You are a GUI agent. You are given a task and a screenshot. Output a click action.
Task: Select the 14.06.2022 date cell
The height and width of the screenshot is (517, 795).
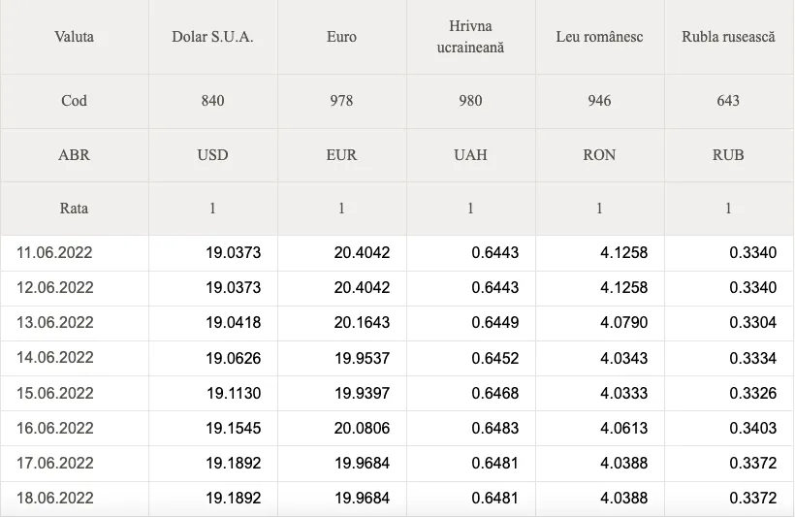(75, 358)
